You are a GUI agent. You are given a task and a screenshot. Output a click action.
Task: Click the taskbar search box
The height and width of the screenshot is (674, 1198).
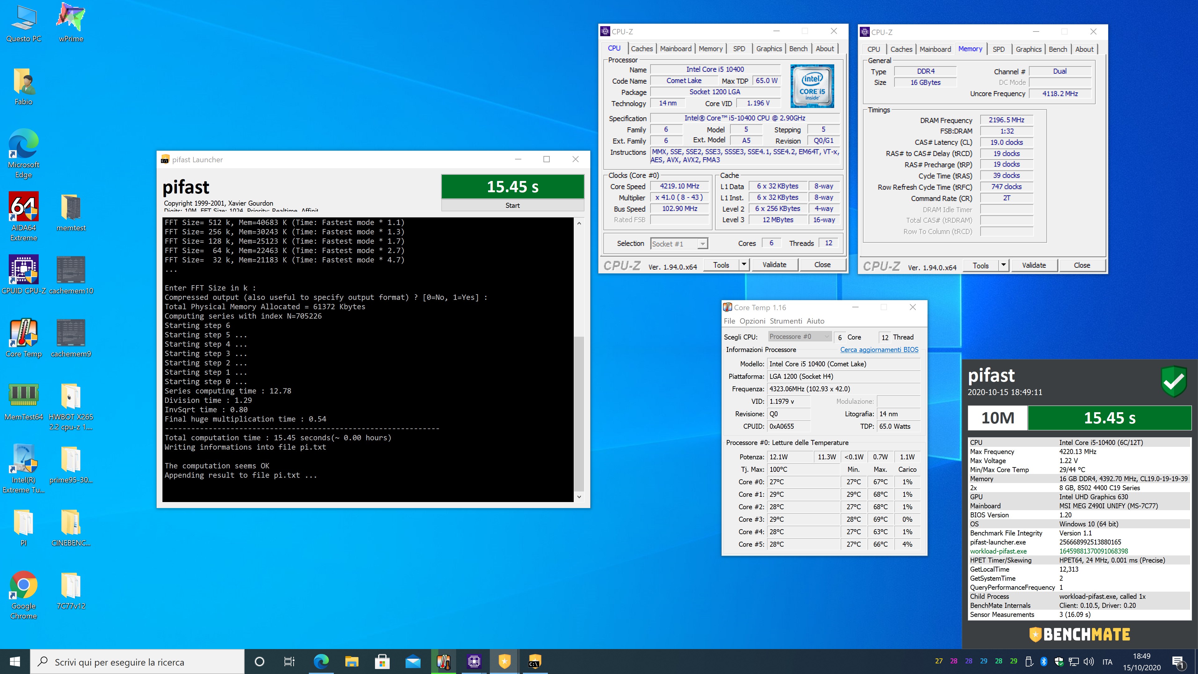[137, 662]
